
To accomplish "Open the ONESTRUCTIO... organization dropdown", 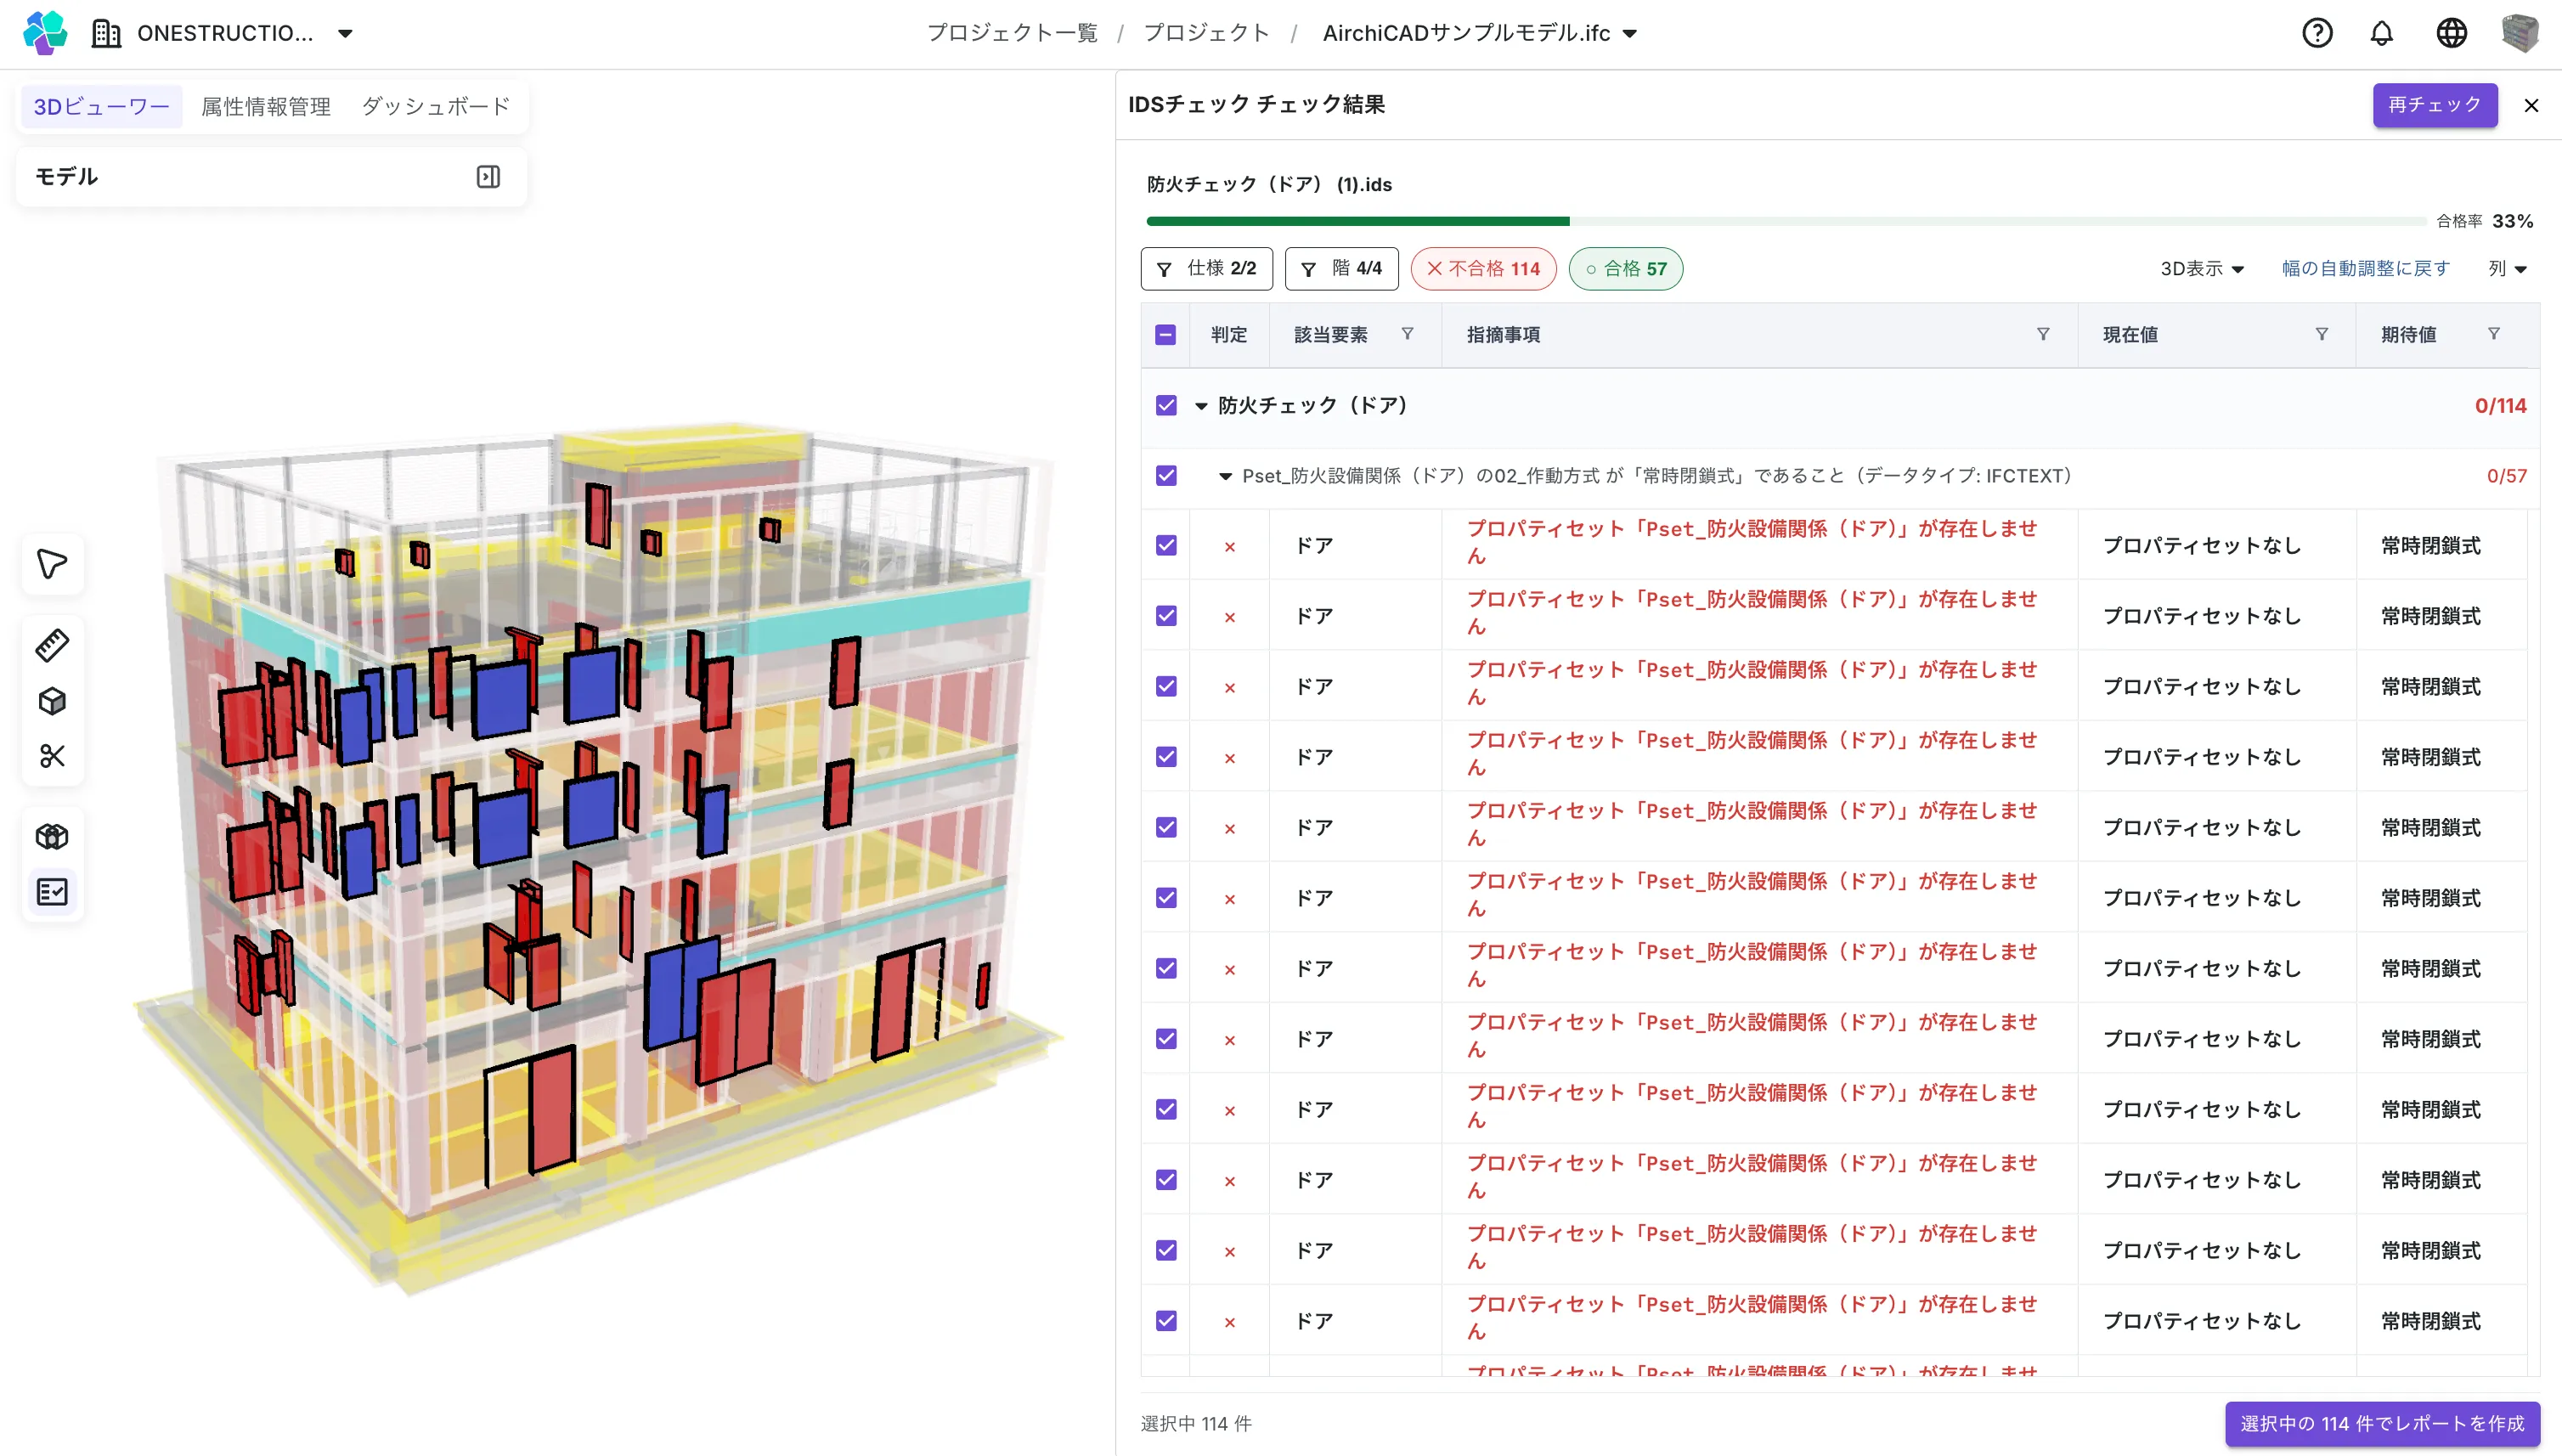I will [x=222, y=33].
